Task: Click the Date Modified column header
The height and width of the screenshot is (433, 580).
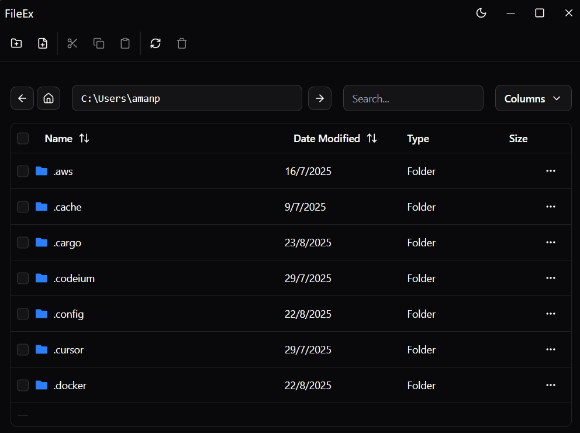Action: (327, 139)
